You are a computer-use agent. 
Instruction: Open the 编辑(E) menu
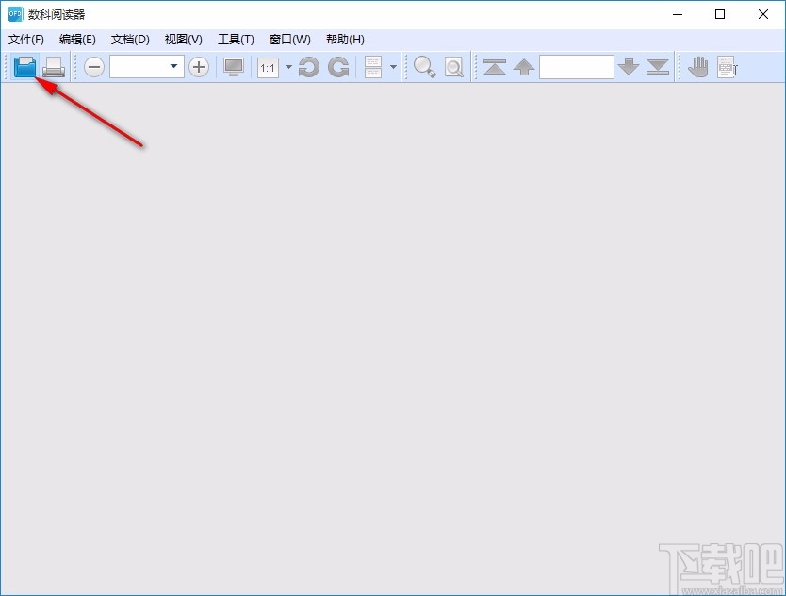coord(77,39)
